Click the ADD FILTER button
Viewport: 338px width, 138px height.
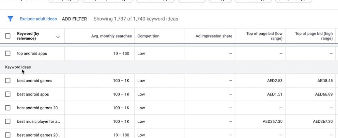tap(74, 19)
